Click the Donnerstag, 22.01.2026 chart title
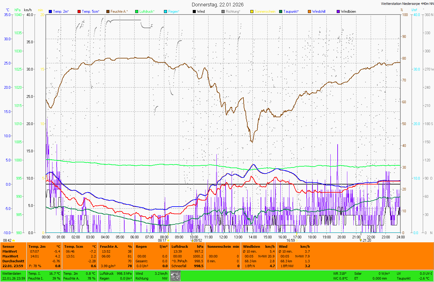 [217, 5]
